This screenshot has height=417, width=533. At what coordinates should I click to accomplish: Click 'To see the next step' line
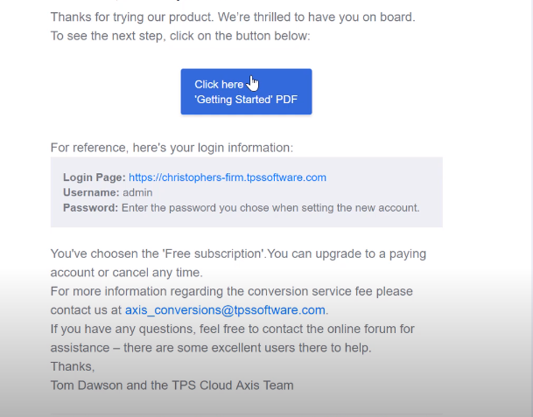coord(180,36)
